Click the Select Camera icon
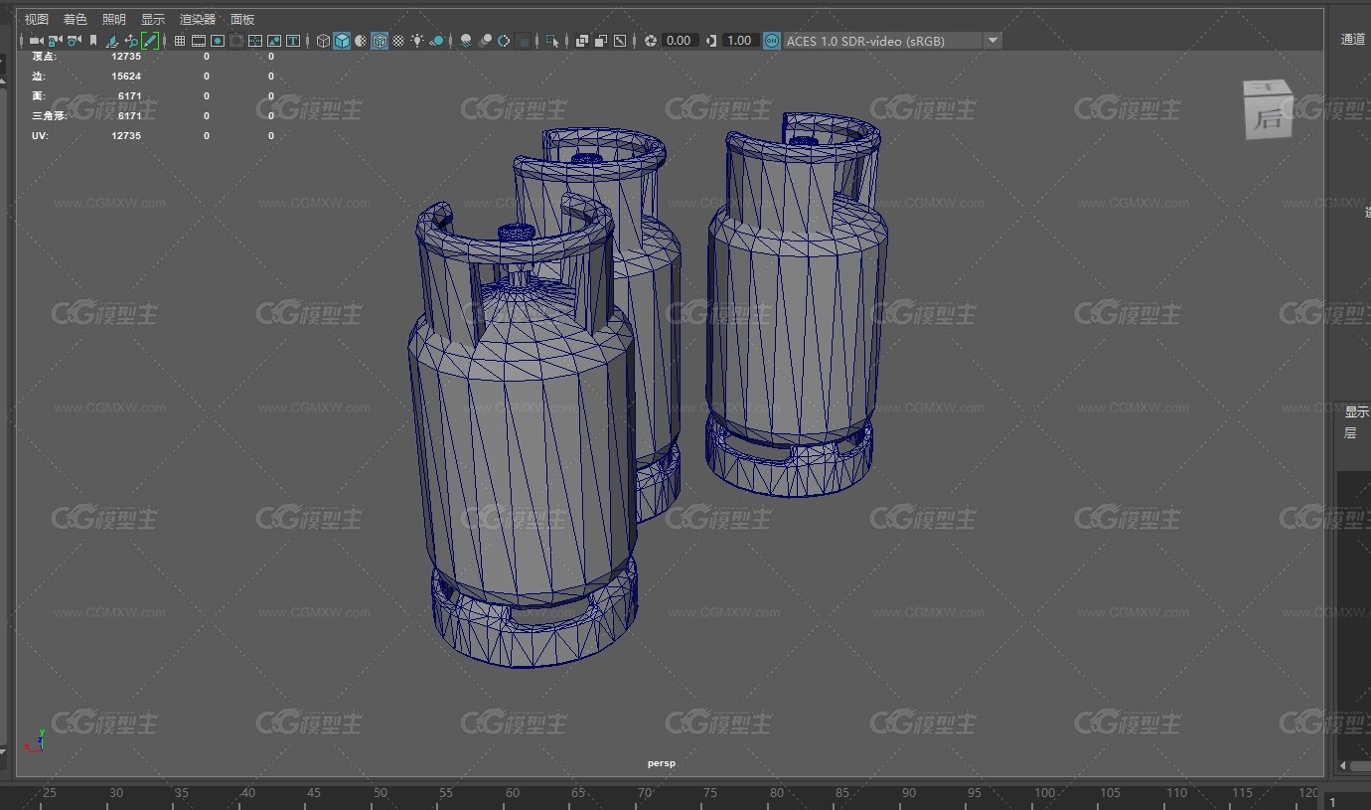This screenshot has height=810, width=1371. pyautogui.click(x=36, y=41)
